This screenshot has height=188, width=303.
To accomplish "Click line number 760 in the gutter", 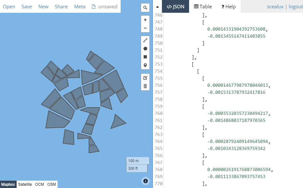I will [x=158, y=113].
